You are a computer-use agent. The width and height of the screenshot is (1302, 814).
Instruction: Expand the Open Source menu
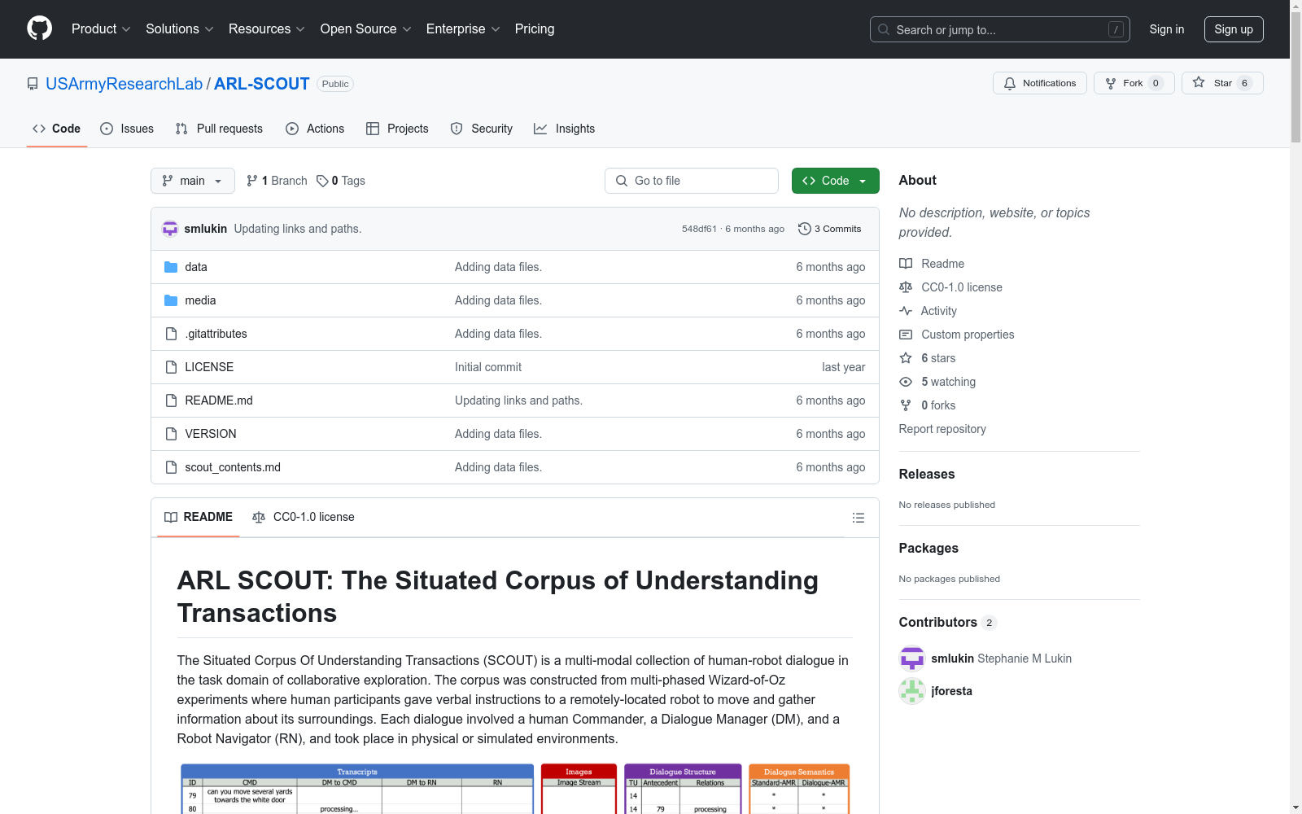point(366,28)
